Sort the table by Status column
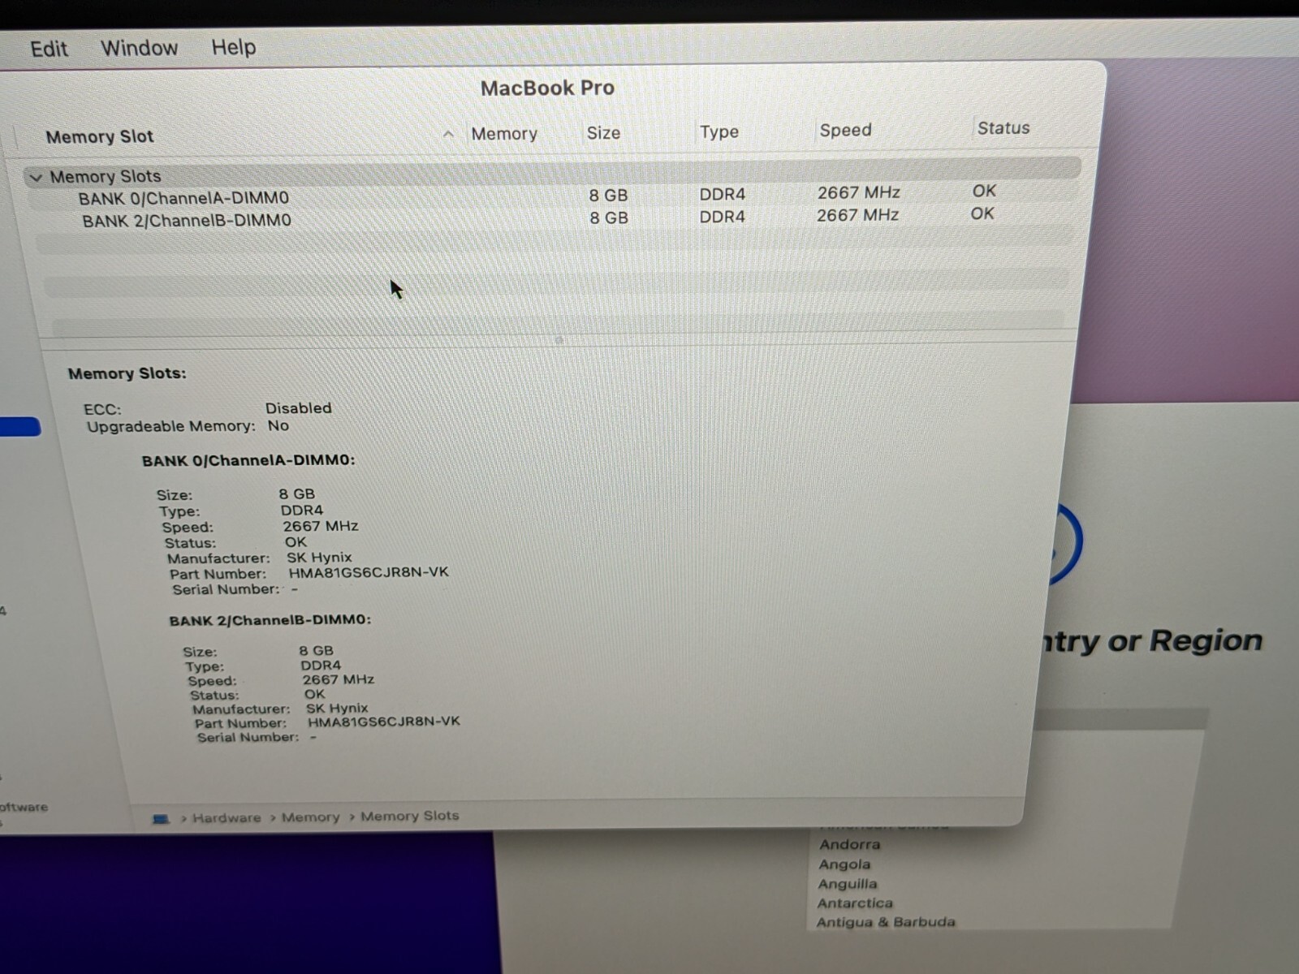This screenshot has height=974, width=1299. click(x=1003, y=128)
